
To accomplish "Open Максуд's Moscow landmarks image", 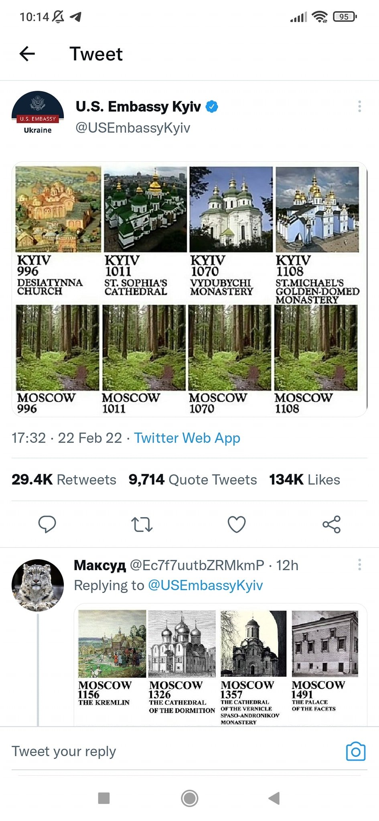I will [220, 665].
